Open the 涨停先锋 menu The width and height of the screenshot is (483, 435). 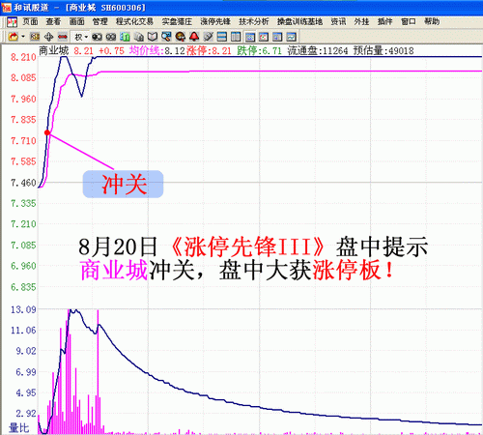215,21
